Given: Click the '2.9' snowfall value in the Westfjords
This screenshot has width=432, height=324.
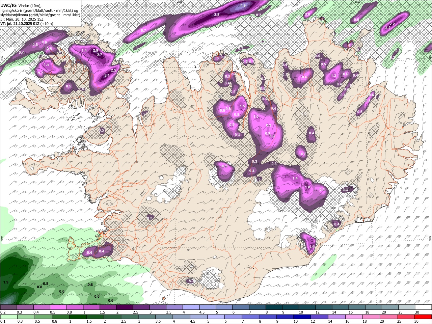Looking at the screenshot, I should [x=96, y=50].
